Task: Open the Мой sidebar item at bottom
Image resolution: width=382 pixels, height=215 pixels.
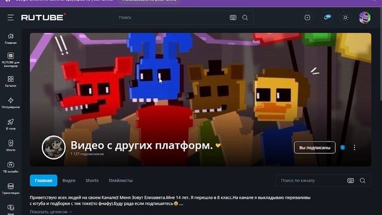Action: pyautogui.click(x=11, y=210)
